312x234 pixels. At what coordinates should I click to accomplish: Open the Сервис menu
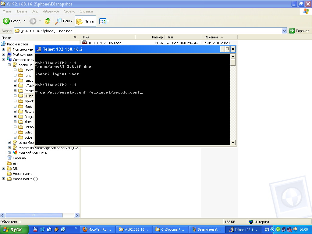[69, 11]
